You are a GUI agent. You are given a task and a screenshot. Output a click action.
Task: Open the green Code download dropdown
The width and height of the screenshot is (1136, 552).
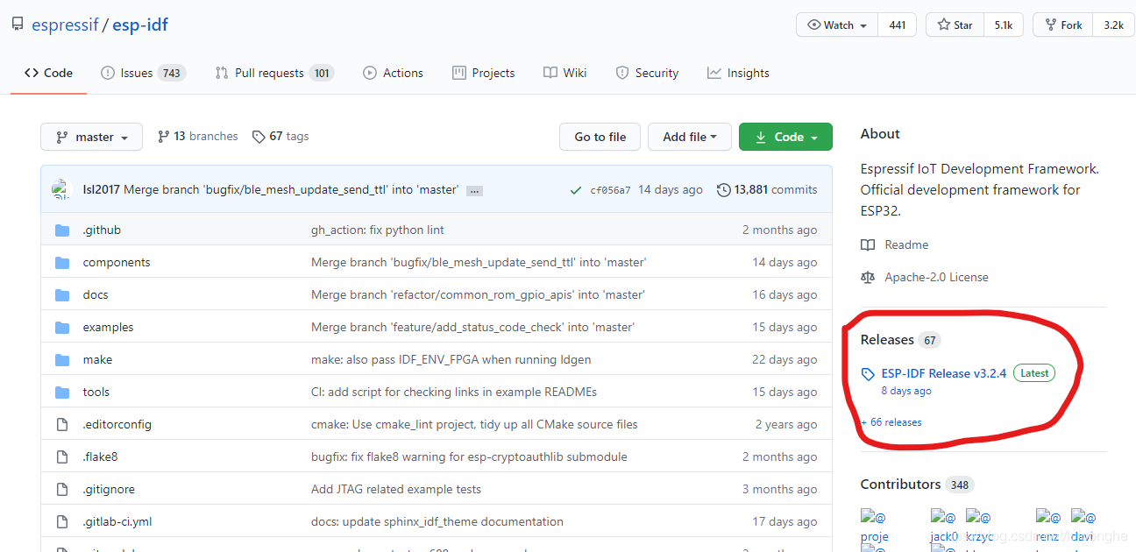[785, 137]
